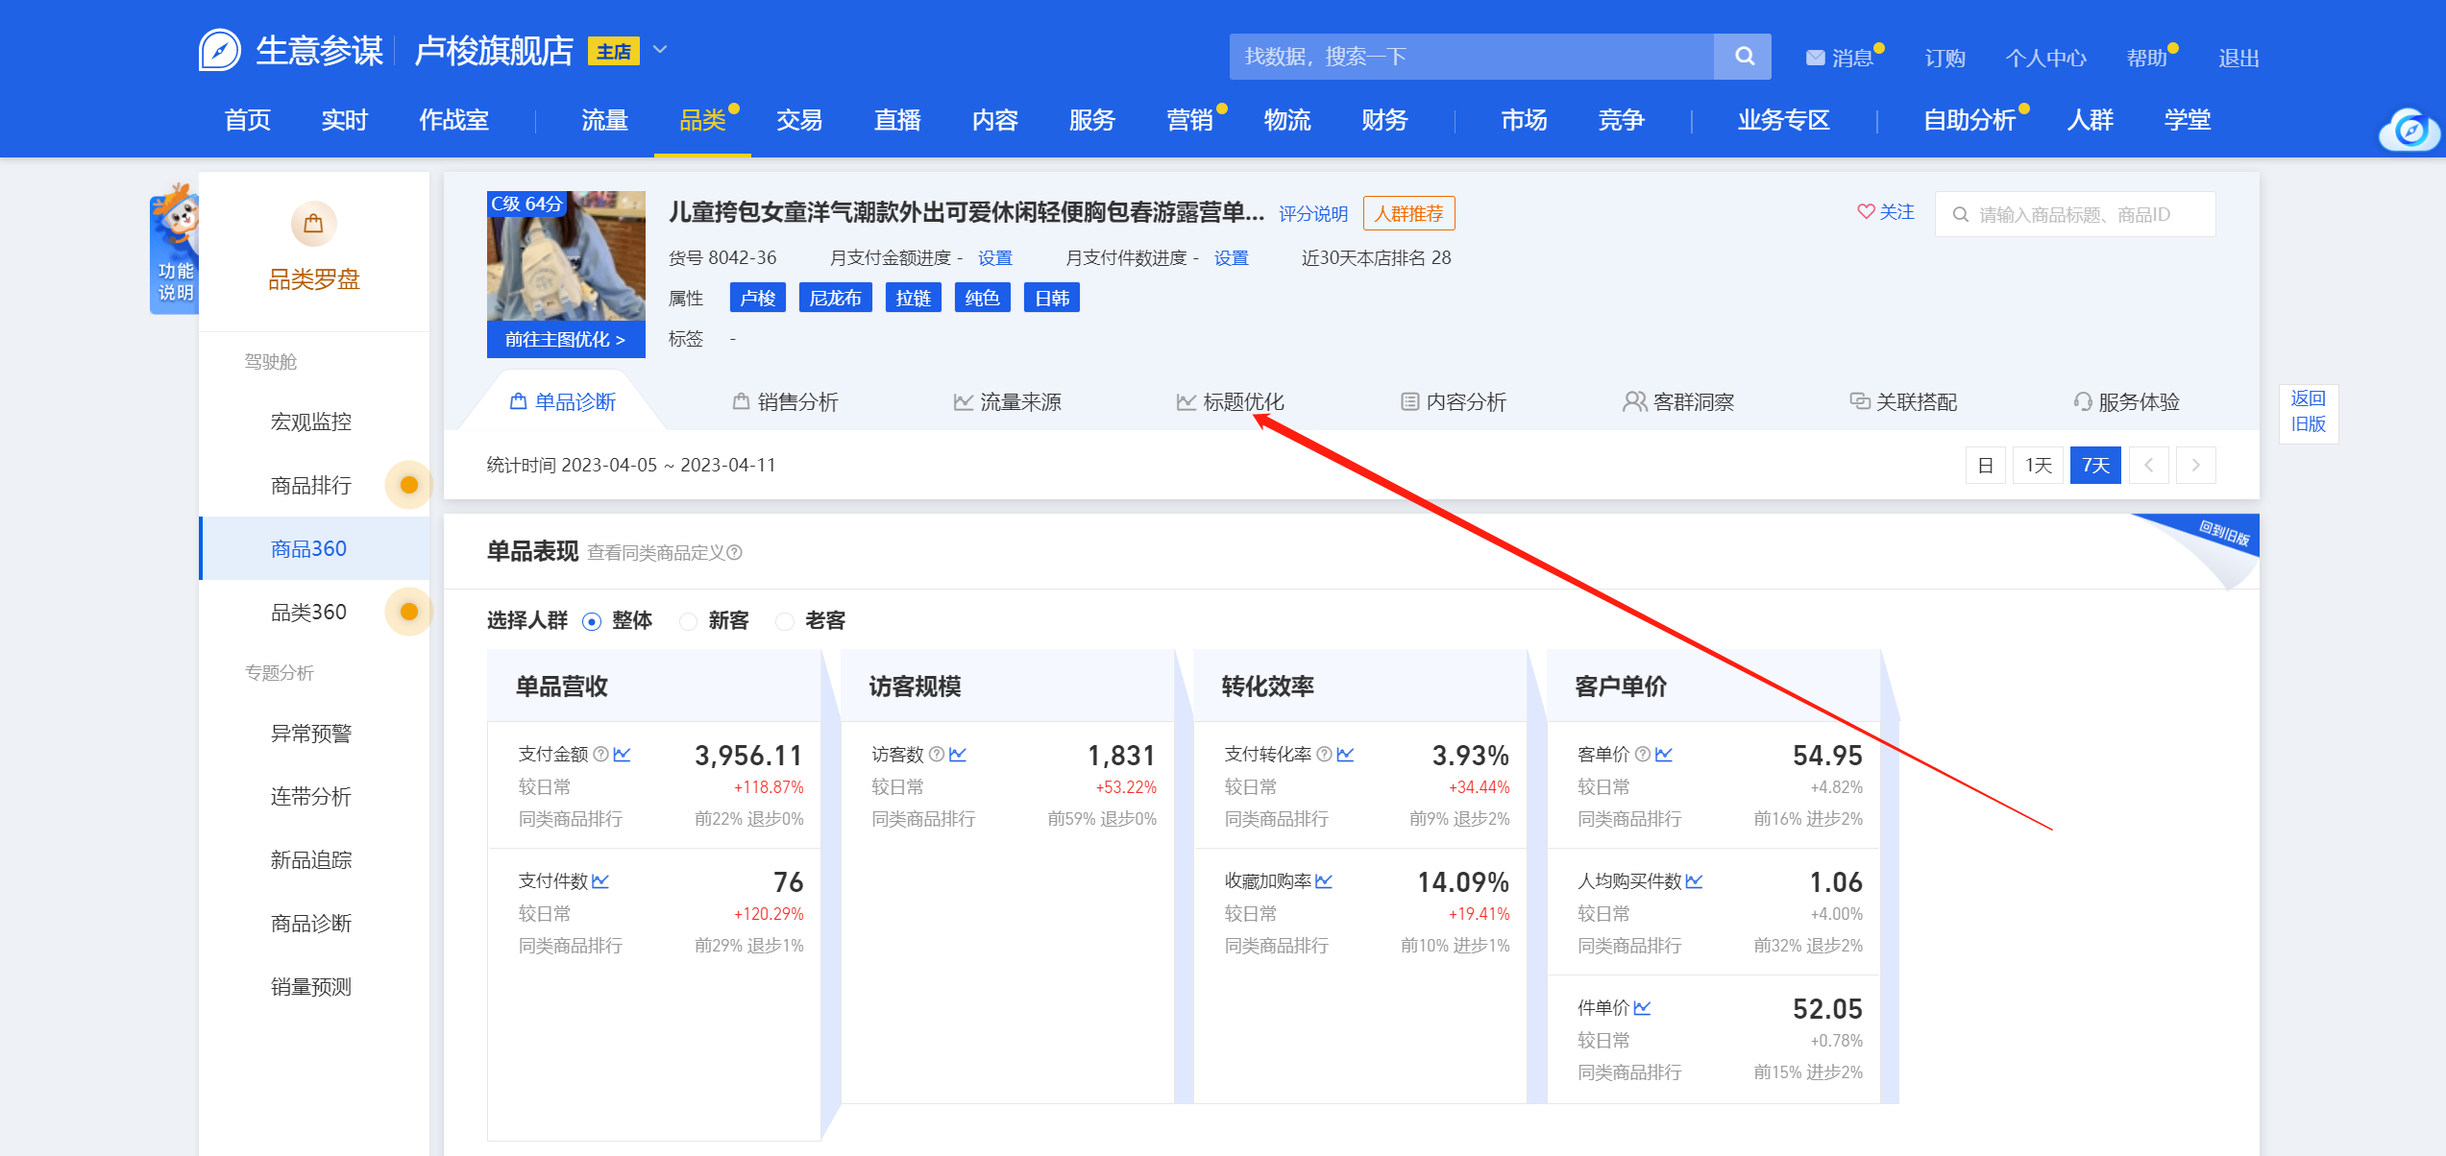Click the heart 关注 icon

(x=1866, y=212)
